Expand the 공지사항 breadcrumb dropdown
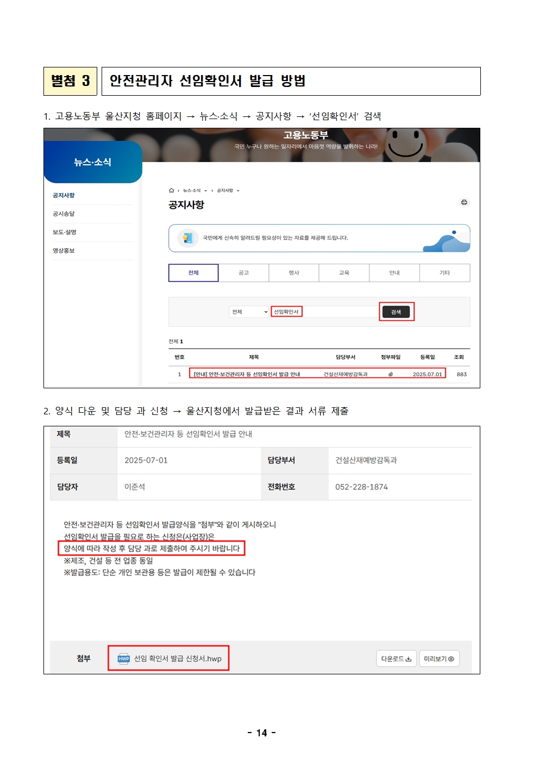Screen dimensions: 539x763 (238, 191)
